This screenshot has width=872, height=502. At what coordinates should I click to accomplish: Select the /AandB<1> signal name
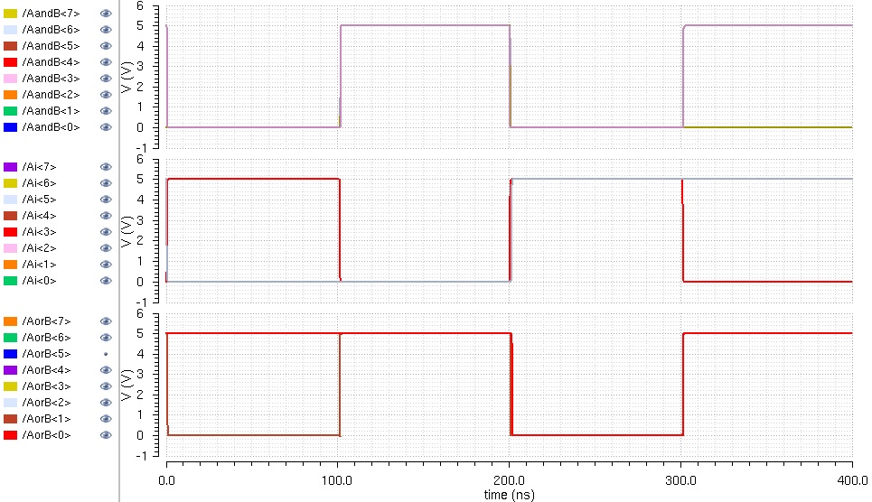(52, 111)
